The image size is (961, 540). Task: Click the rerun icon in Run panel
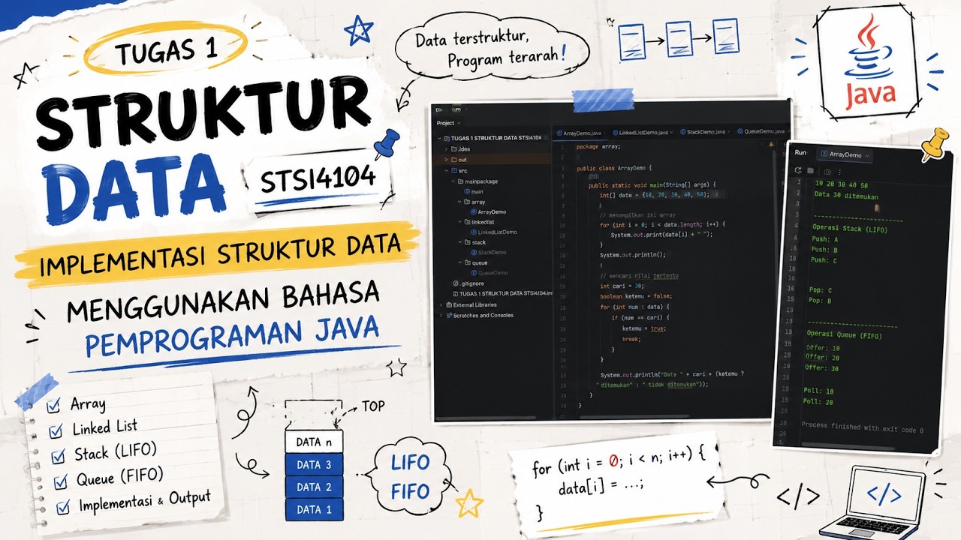[x=798, y=170]
